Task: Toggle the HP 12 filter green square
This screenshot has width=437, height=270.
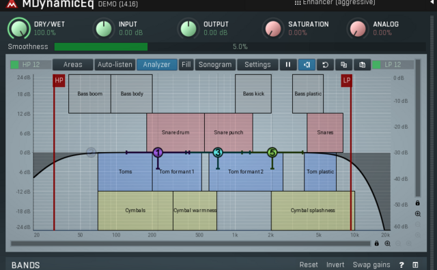Action: pos(14,65)
